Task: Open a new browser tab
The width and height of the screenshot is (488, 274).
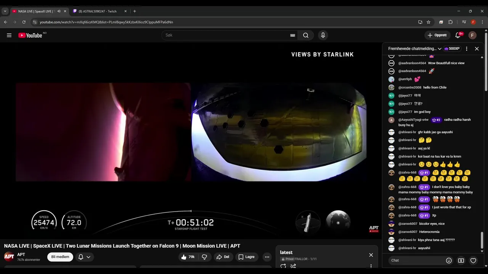Action: (135, 11)
